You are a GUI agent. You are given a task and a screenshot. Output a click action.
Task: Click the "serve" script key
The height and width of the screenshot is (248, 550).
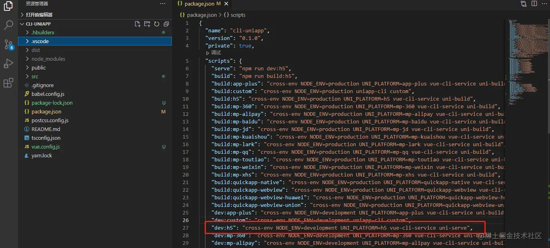222,68
